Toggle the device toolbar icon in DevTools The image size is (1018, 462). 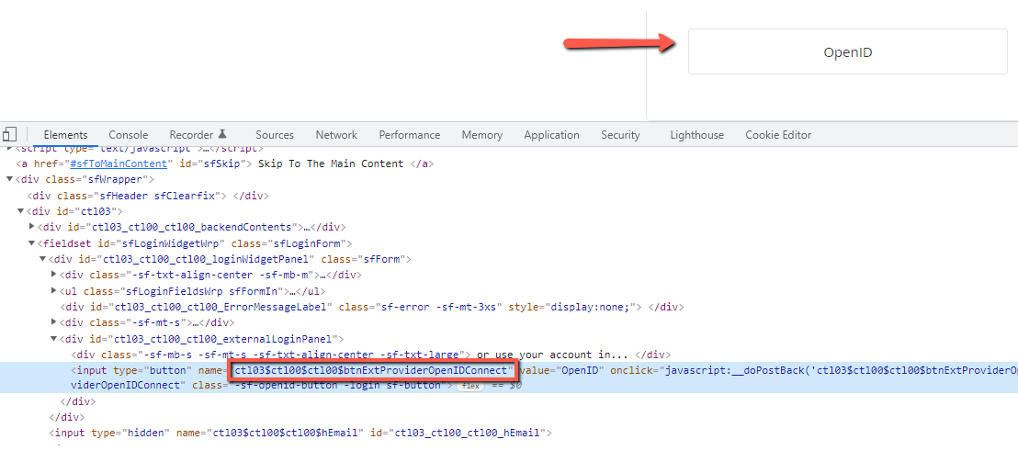tap(9, 134)
